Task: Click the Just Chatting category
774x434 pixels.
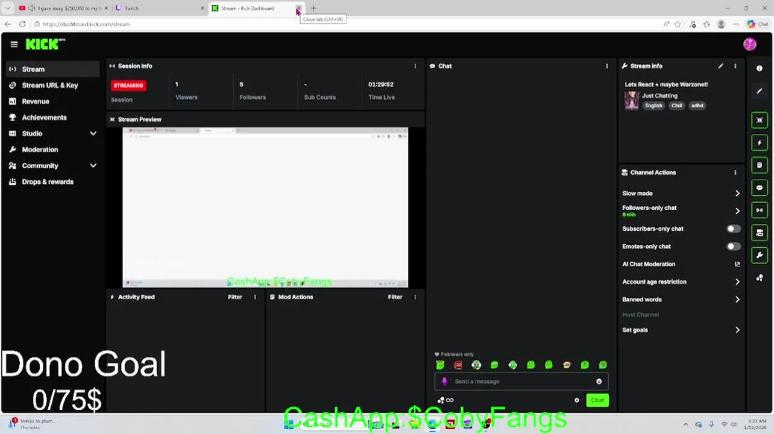Action: [x=659, y=96]
